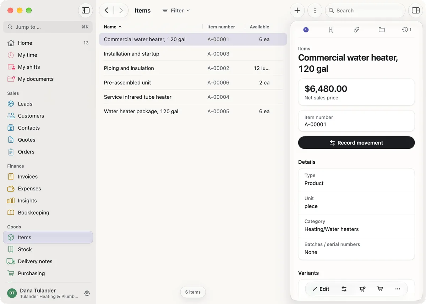This screenshot has width=426, height=304.
Task: Open Insights under Finance
Action: [48, 201]
